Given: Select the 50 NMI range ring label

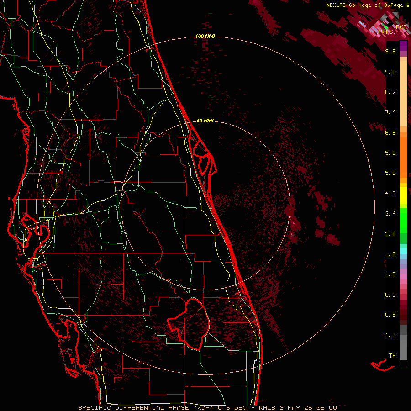Looking at the screenshot, I should [205, 121].
